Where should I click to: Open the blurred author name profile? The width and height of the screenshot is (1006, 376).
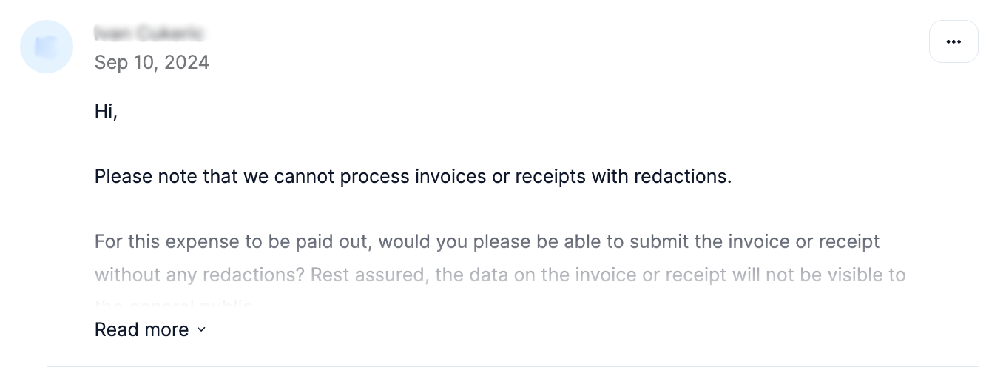[149, 33]
